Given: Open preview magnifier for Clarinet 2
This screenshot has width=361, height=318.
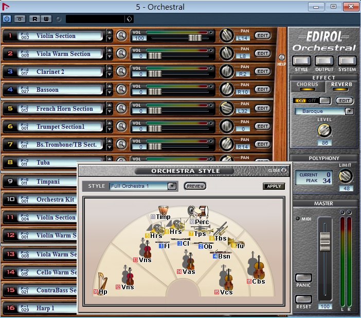Looking at the screenshot, I should pyautogui.click(x=121, y=71).
